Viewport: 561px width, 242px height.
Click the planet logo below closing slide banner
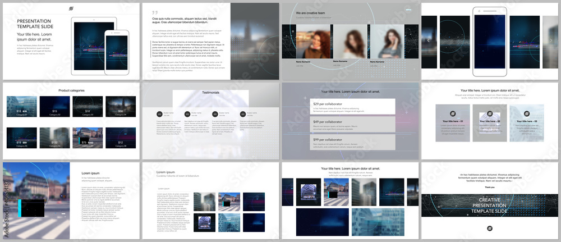click(x=490, y=229)
